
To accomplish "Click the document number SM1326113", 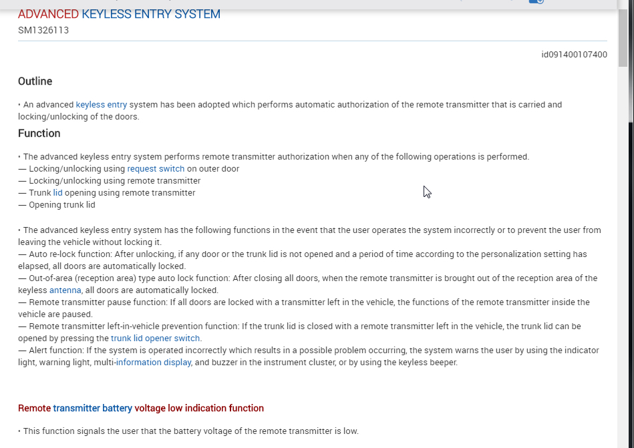I will [x=43, y=30].
